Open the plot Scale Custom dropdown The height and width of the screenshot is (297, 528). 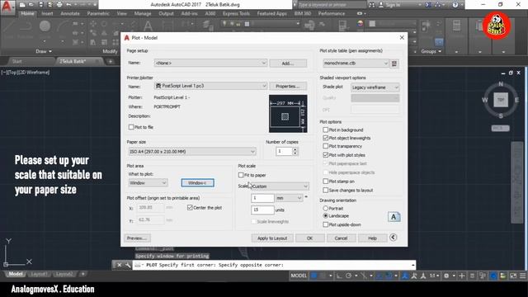click(x=280, y=186)
